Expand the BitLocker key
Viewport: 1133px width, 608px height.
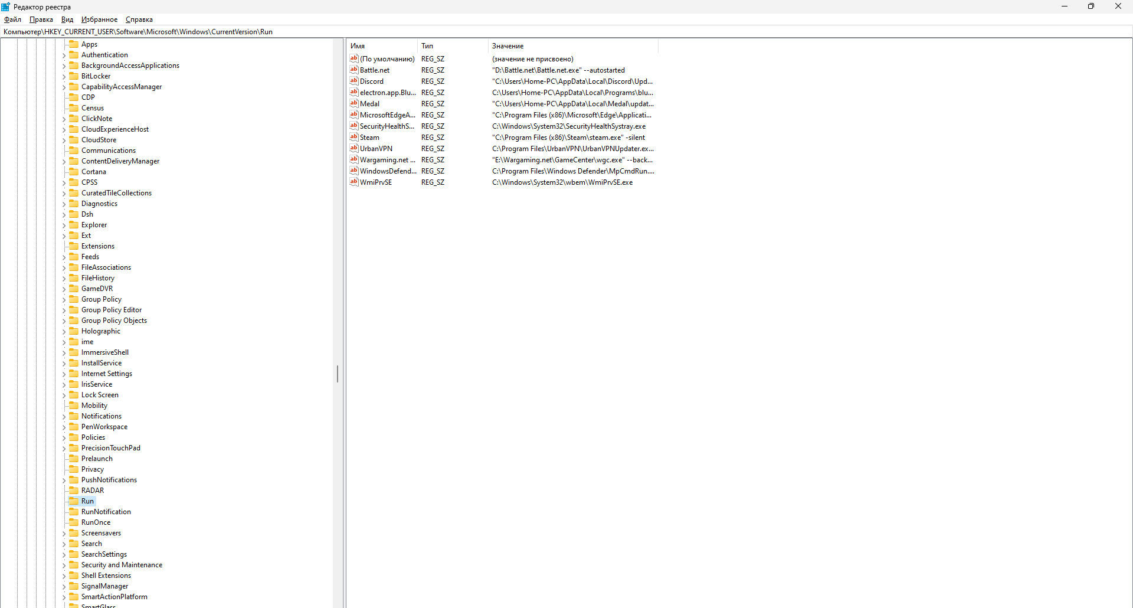[64, 77]
